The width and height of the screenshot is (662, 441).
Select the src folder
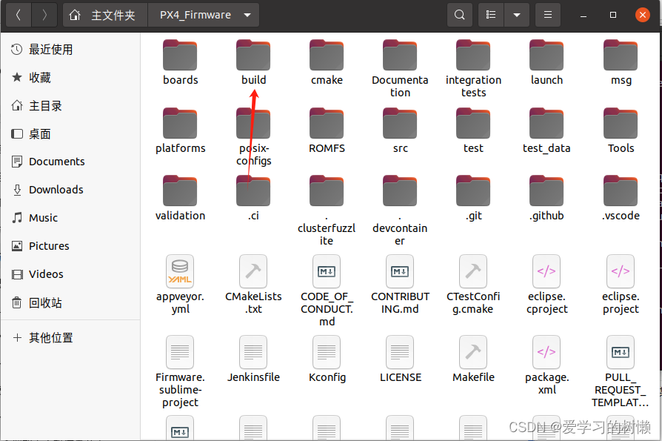tap(400, 124)
